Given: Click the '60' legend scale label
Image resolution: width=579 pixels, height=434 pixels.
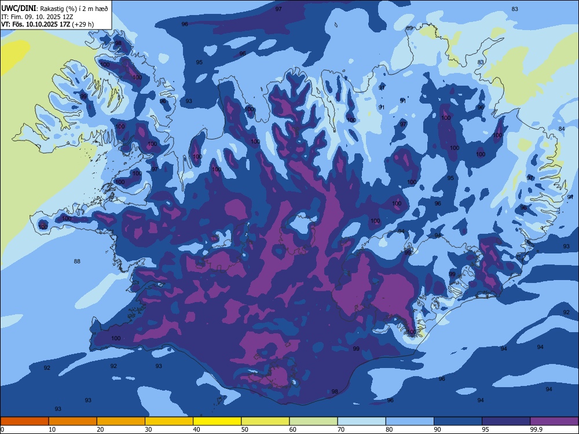Looking at the screenshot, I should [293, 429].
